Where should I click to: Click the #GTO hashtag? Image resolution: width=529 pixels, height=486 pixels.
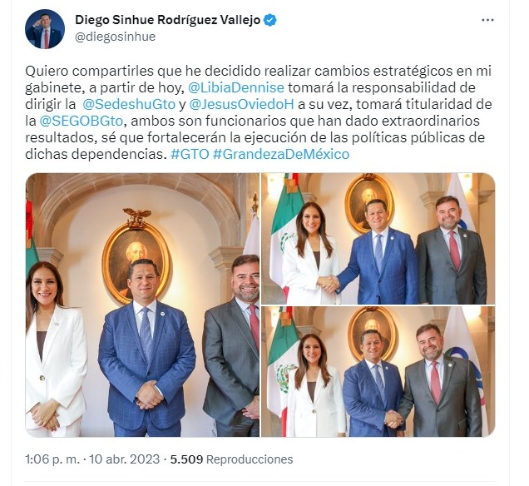(x=190, y=154)
